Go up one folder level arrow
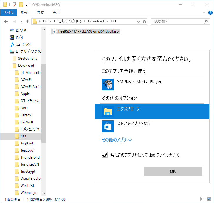 [x=28, y=21]
